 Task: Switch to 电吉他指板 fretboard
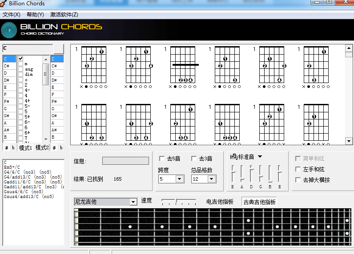(x=220, y=202)
